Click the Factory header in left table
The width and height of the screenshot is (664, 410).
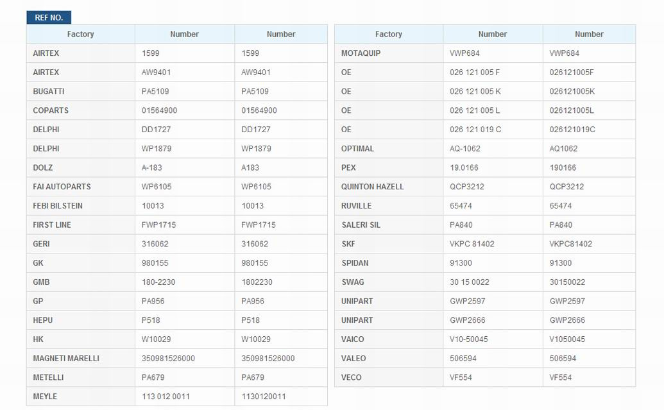[x=80, y=34]
